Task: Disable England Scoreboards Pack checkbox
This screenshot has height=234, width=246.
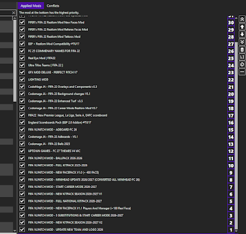Action: 22,122
